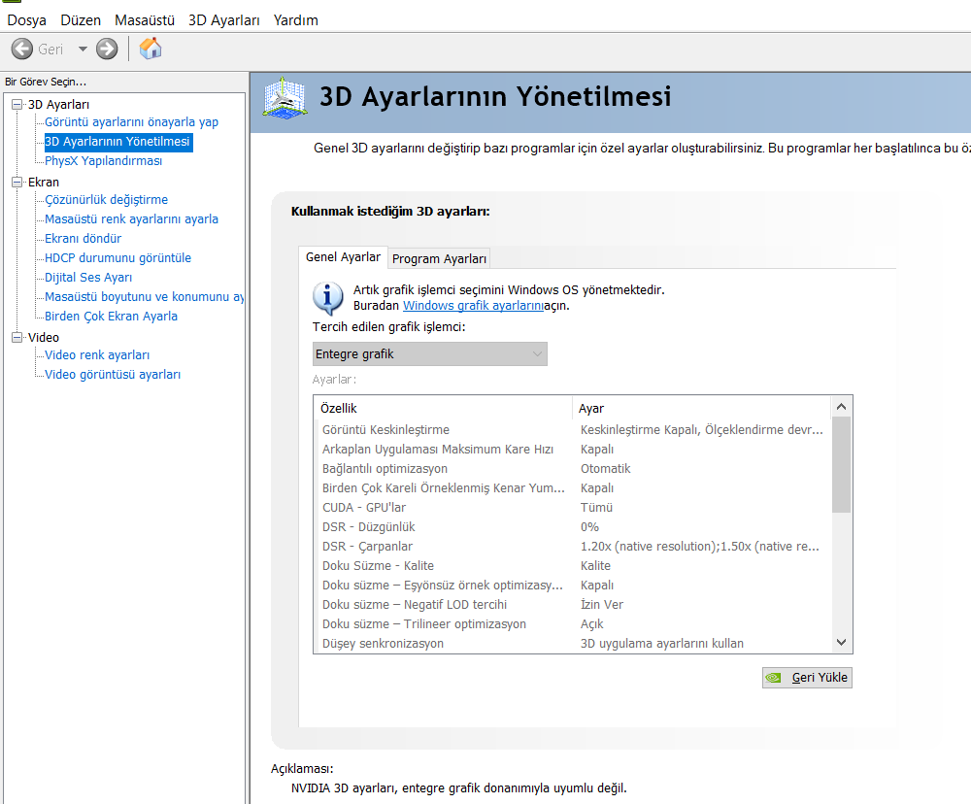Open the Dosya menu

[x=26, y=20]
